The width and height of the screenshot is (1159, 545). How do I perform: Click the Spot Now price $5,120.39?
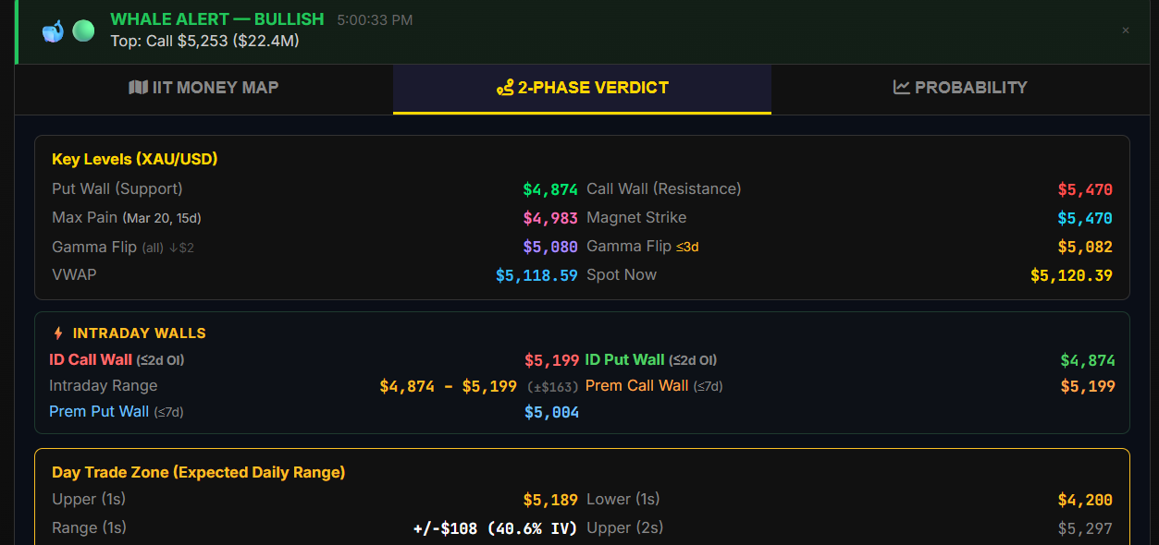(x=1071, y=275)
